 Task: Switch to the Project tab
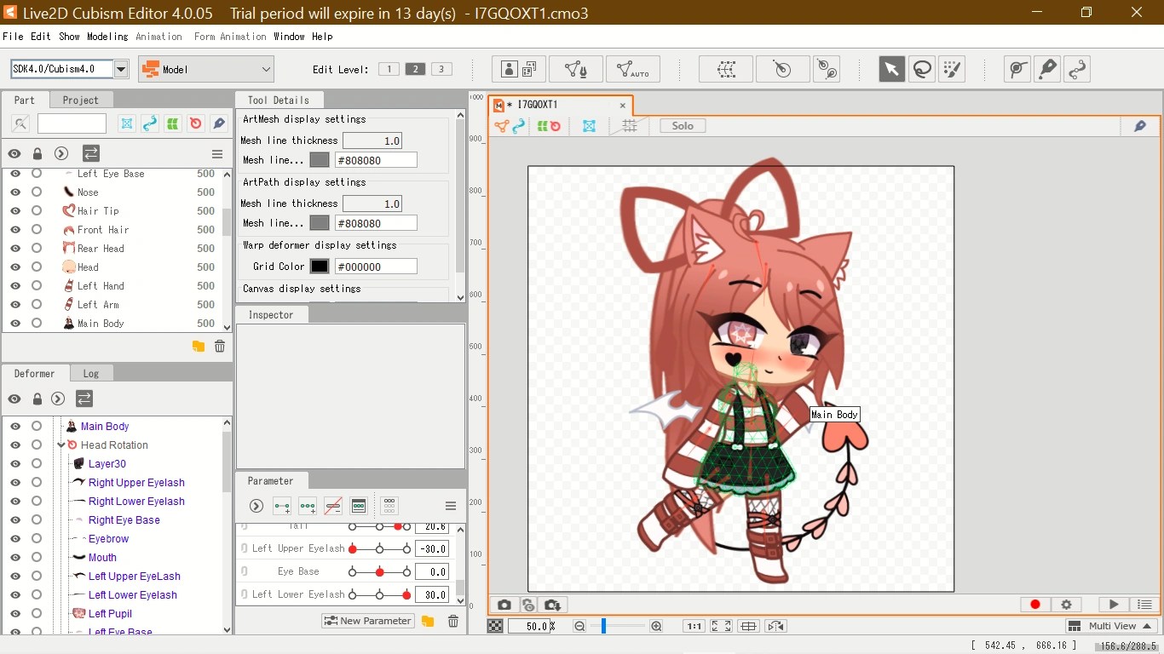click(x=81, y=100)
